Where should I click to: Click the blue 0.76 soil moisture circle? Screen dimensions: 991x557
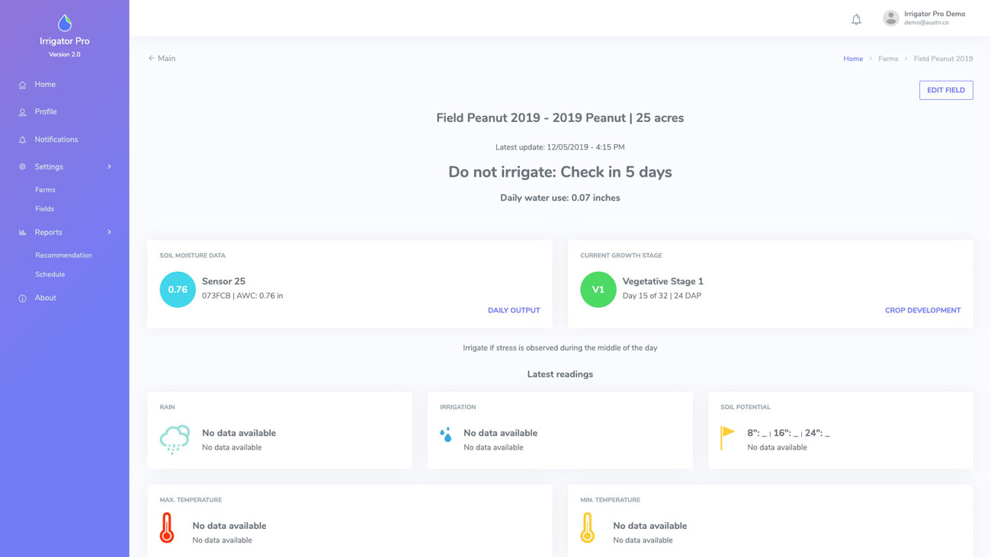click(178, 290)
